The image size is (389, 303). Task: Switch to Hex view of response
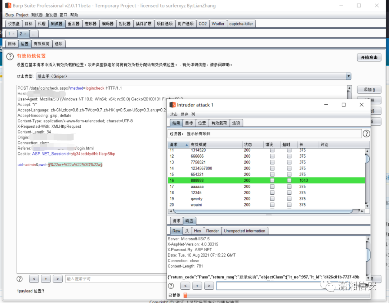click(x=197, y=231)
